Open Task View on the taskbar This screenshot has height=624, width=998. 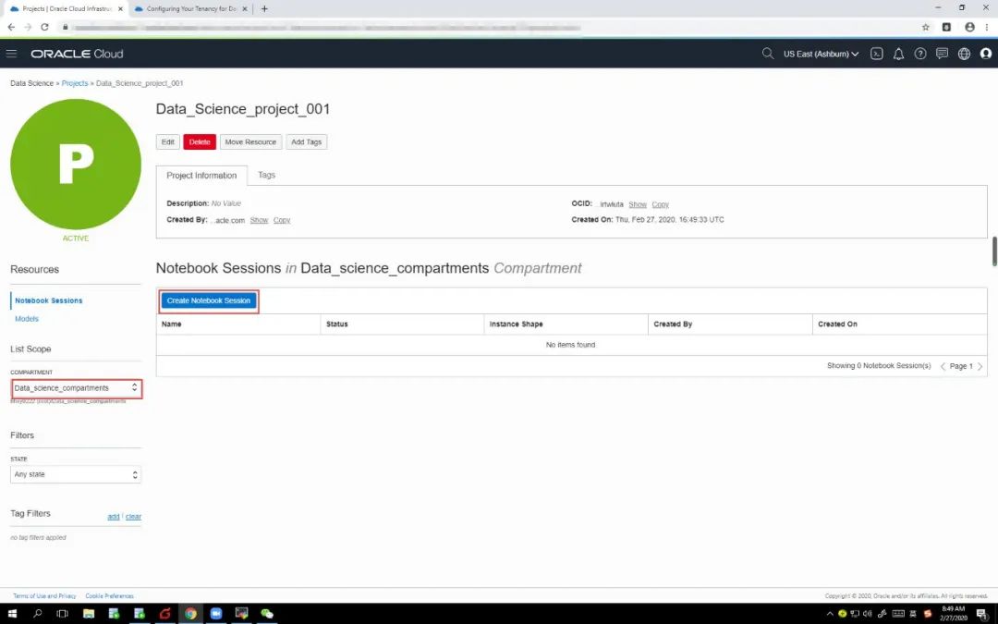click(63, 614)
